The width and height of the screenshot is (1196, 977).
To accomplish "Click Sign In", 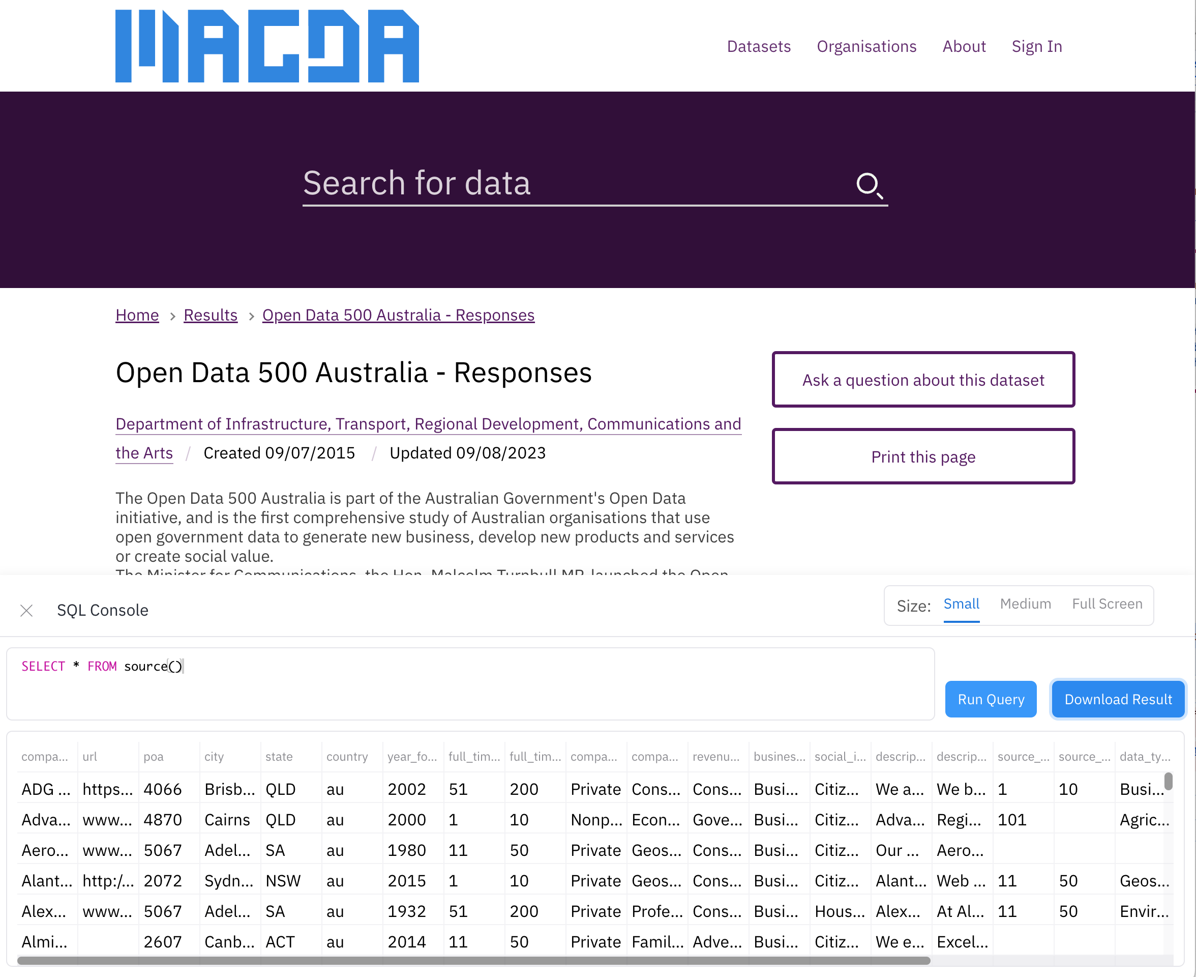I will 1036,46.
